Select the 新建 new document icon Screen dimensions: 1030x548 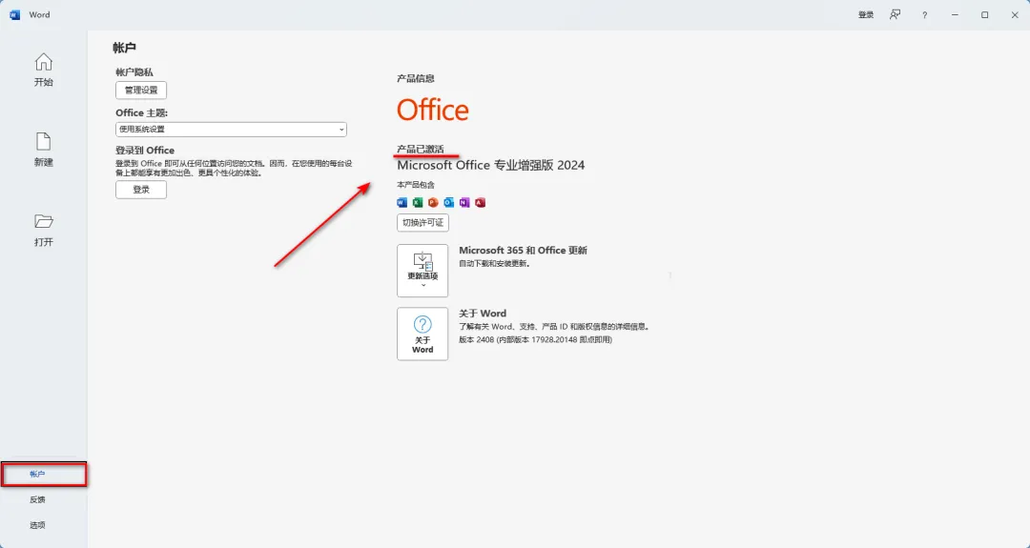point(43,142)
